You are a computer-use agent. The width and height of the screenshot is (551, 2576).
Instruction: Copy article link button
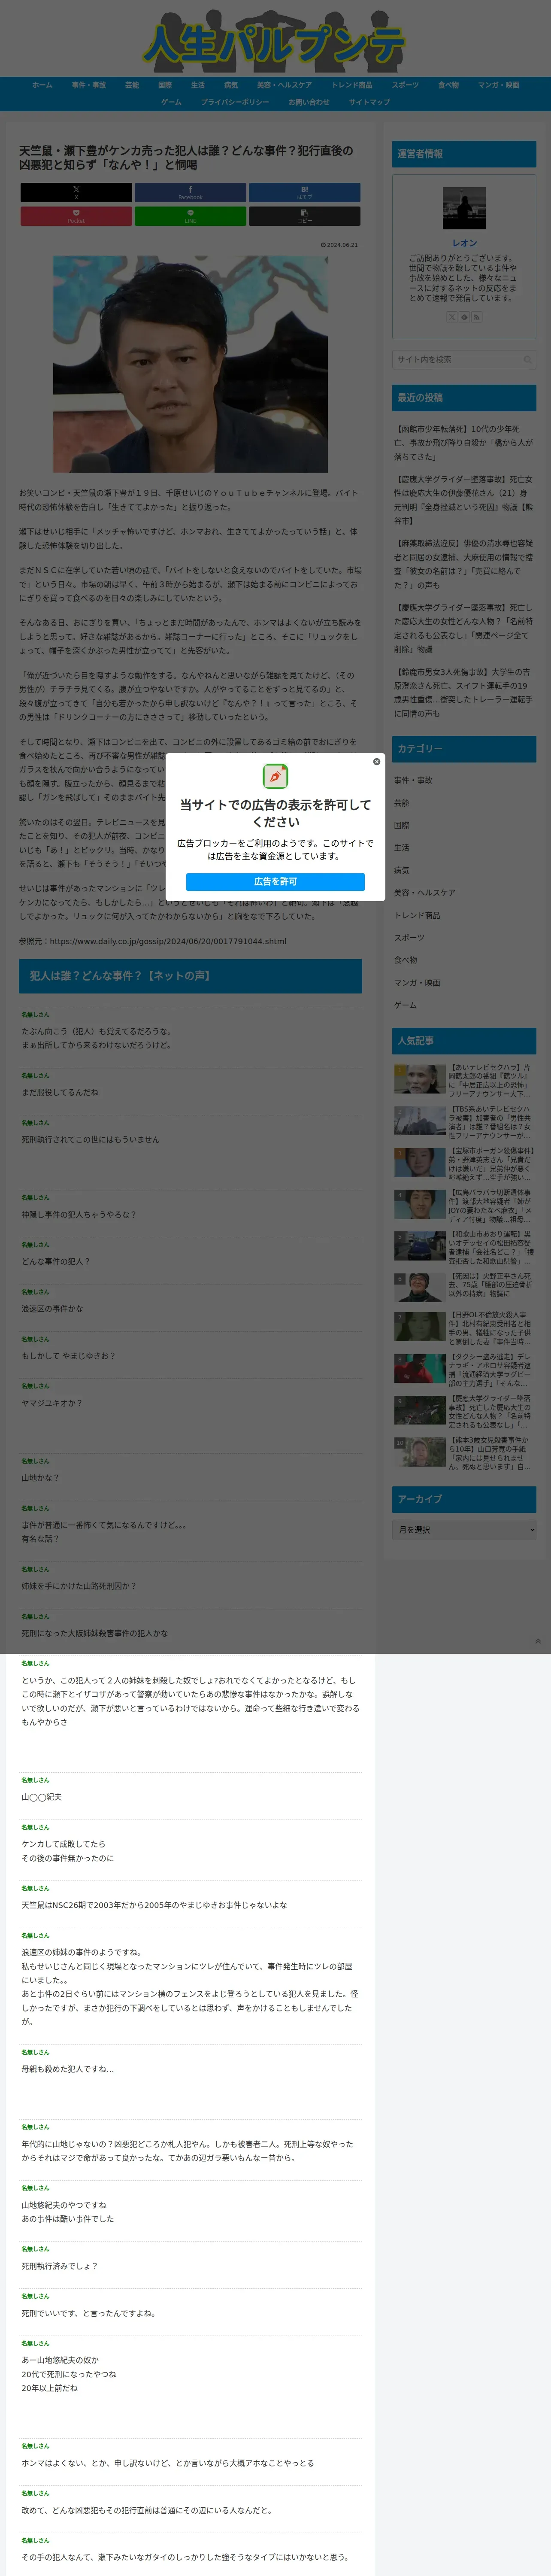pyautogui.click(x=304, y=216)
